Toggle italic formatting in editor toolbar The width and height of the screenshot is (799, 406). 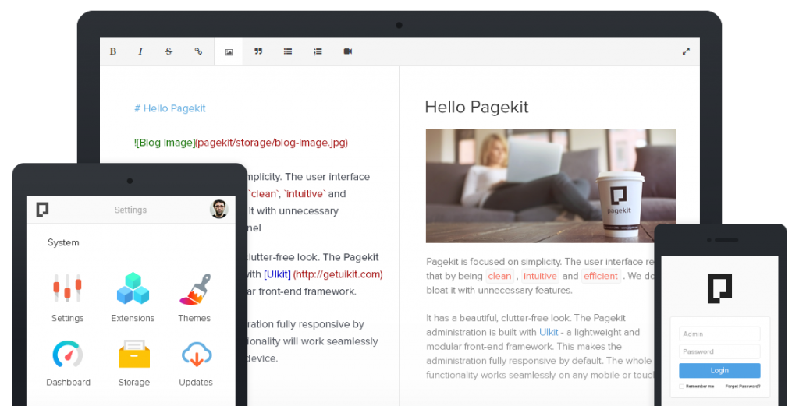click(140, 51)
